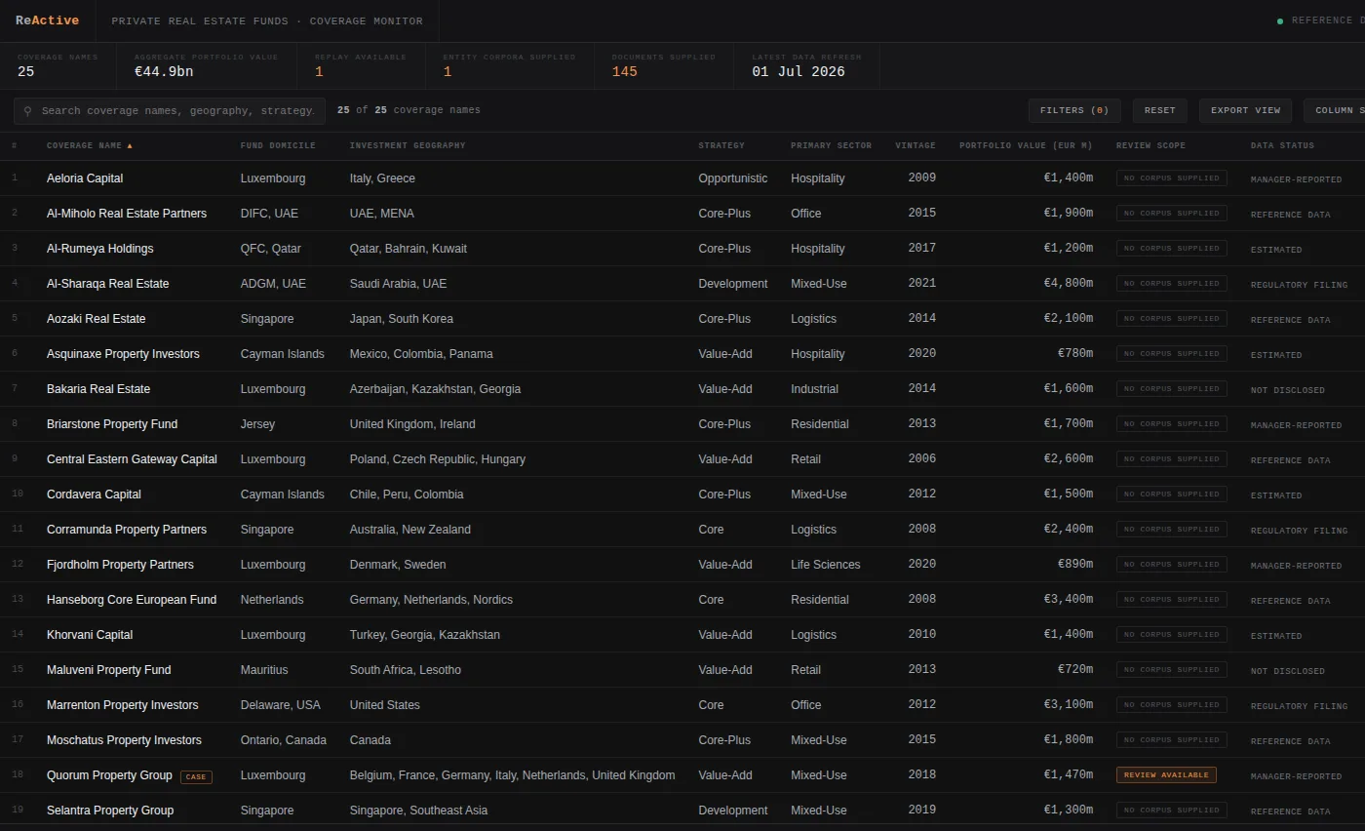Open Aozaki Real Estate entry
Viewport: 1365px width, 831px height.
(96, 319)
